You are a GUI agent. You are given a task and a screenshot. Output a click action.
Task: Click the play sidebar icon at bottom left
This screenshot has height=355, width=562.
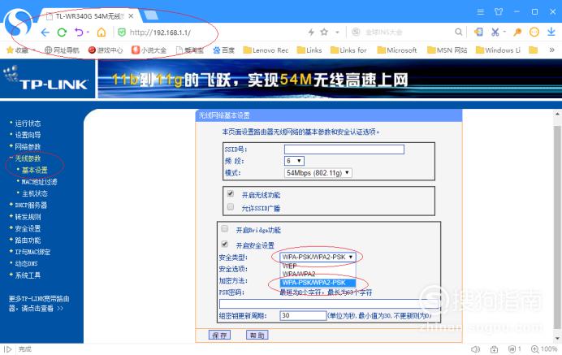8,349
